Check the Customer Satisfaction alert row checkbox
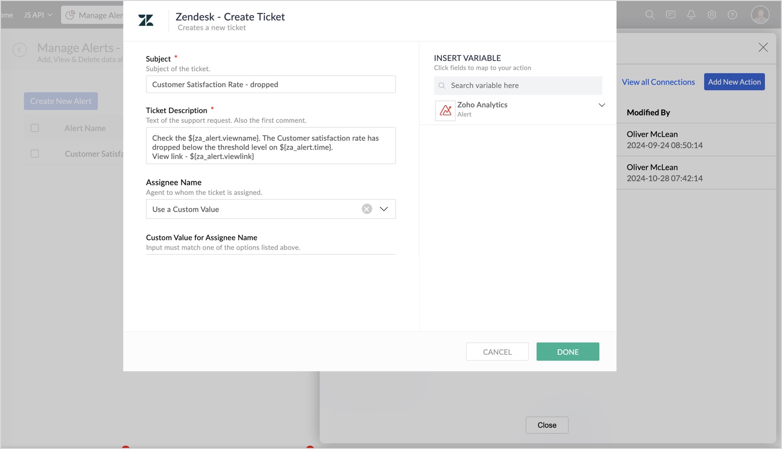This screenshot has width=782, height=449. click(35, 154)
